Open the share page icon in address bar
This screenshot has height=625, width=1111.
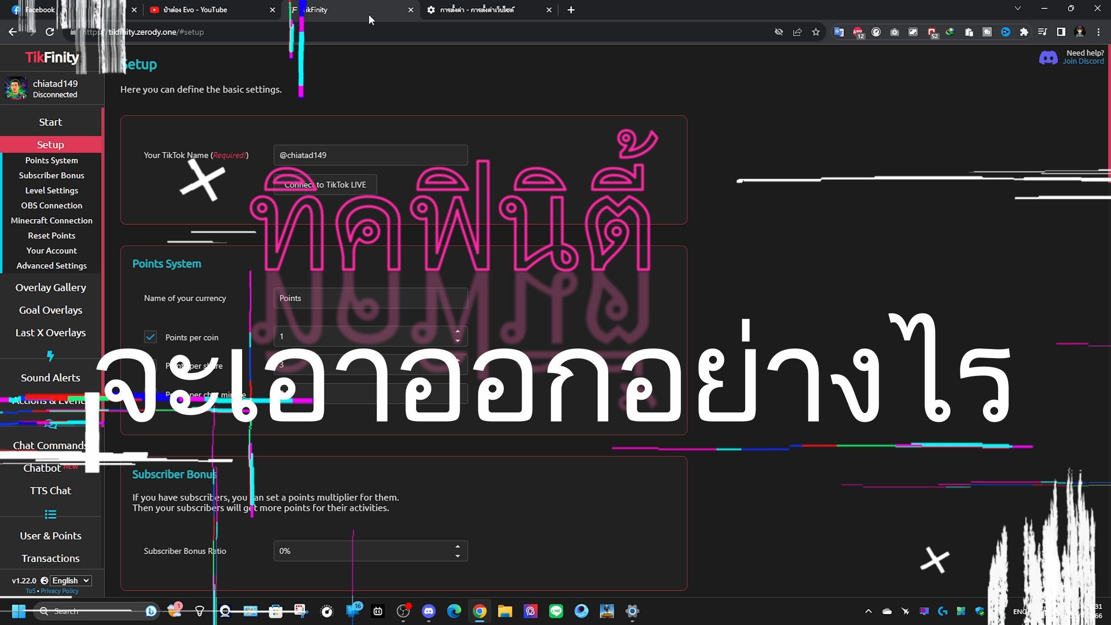(797, 32)
